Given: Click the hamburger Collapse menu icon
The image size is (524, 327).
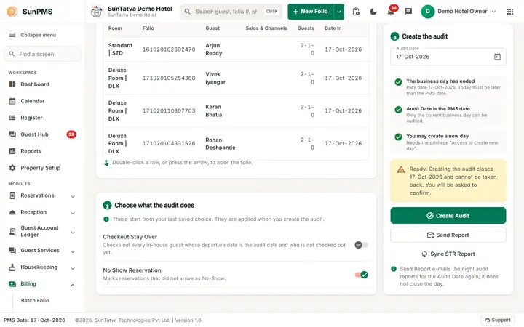Looking at the screenshot, I should (x=12, y=35).
